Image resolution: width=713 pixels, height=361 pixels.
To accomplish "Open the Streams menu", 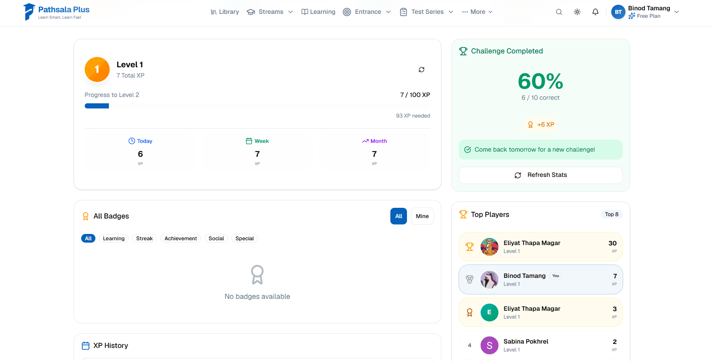I will click(x=271, y=12).
